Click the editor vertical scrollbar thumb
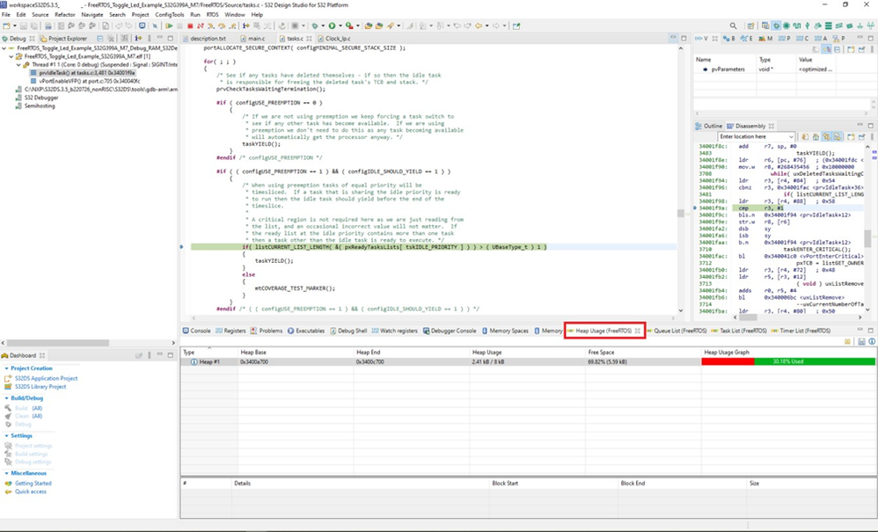 (681, 213)
